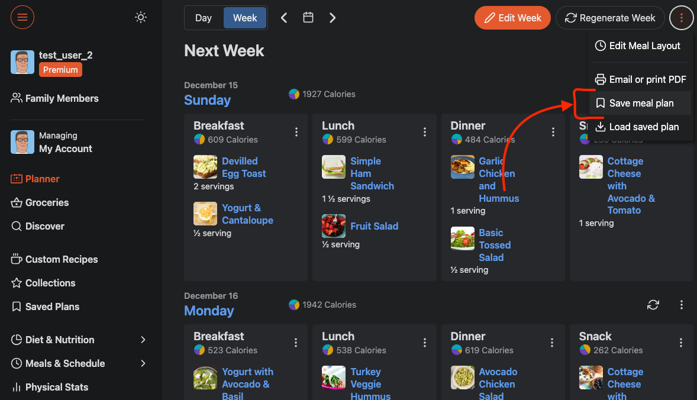Select the Week view toggle

tap(245, 18)
